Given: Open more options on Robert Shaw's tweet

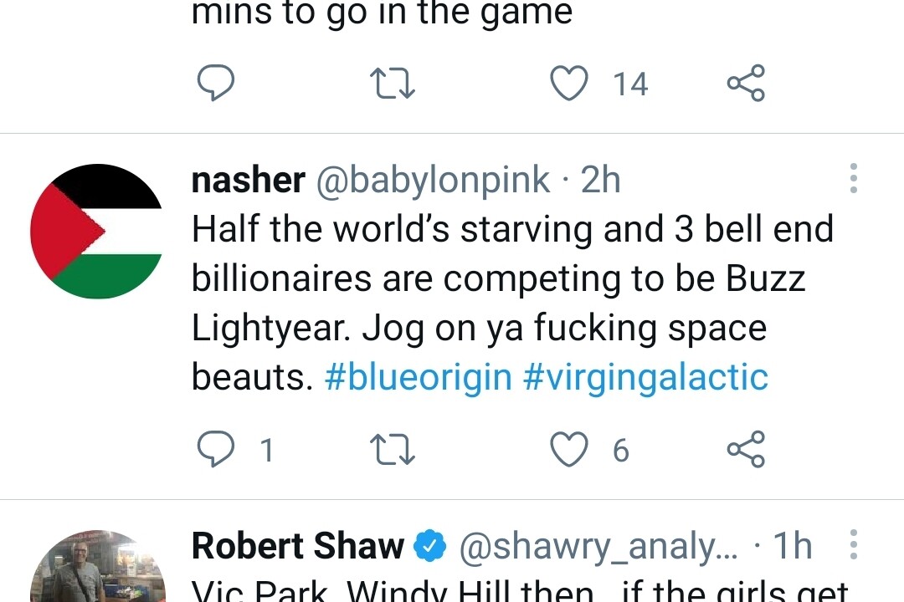Looking at the screenshot, I should pyautogui.click(x=853, y=544).
